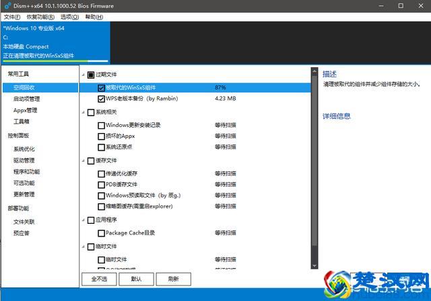The image size is (431, 301).
Task: Open Appx管理 in the sidebar
Action: point(26,110)
